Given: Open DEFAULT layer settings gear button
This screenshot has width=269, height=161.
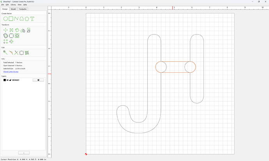Looking at the screenshot, I should (38, 80).
